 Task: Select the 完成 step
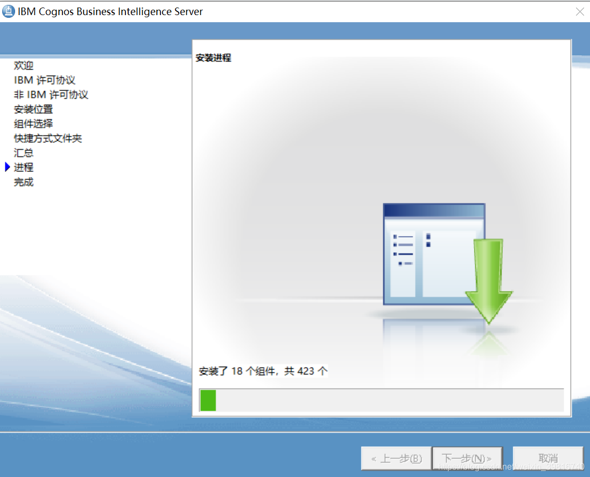(x=24, y=182)
